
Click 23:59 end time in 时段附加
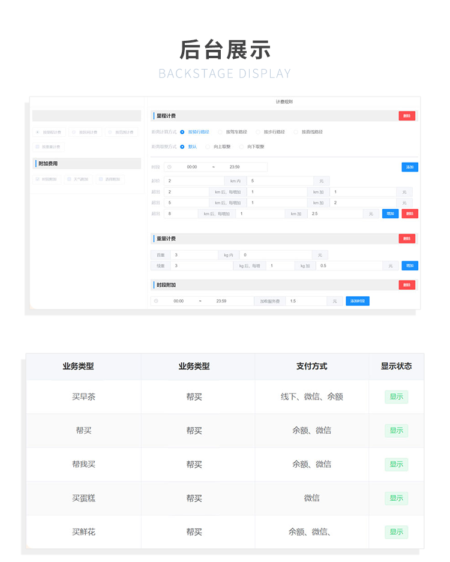221,301
